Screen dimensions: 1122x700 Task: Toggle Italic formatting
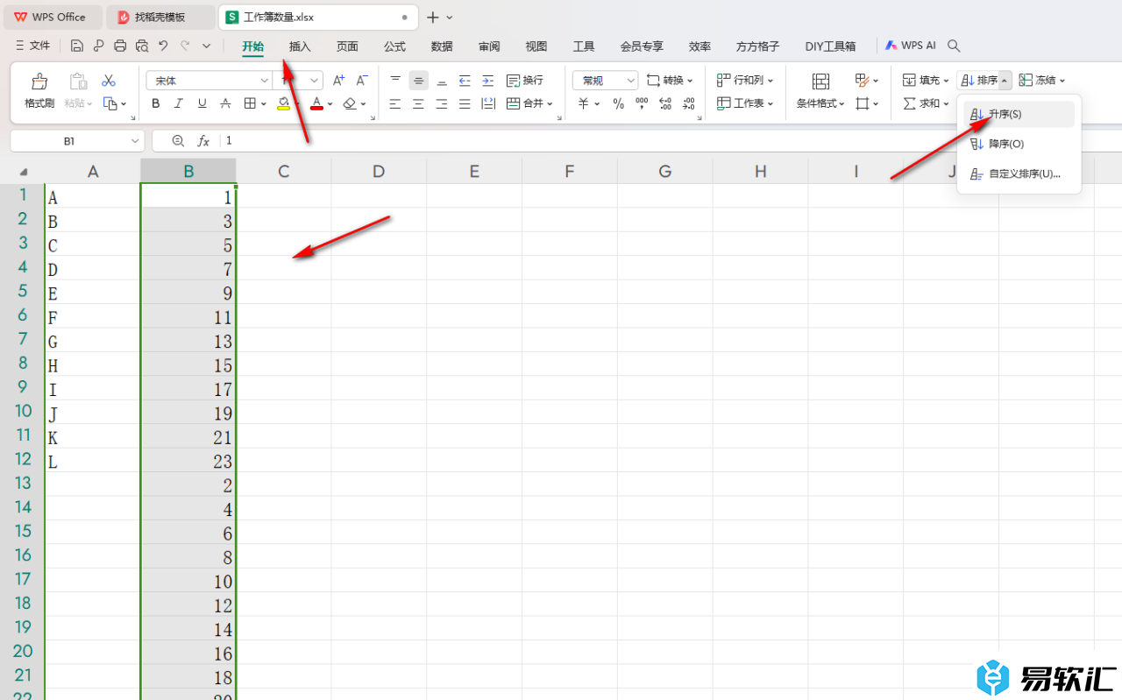tap(179, 103)
